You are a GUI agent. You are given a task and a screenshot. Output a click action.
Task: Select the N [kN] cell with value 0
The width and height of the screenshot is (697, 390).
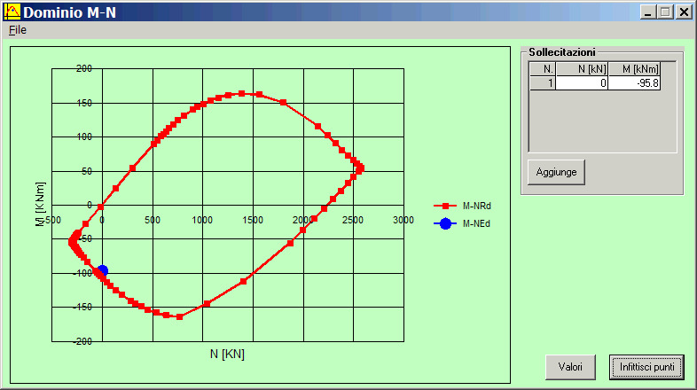click(x=582, y=83)
